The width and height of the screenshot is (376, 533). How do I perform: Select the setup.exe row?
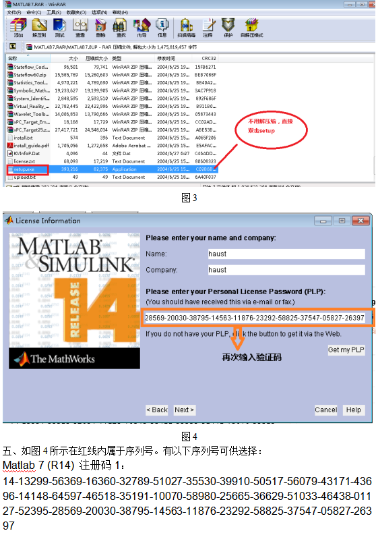click(x=112, y=169)
